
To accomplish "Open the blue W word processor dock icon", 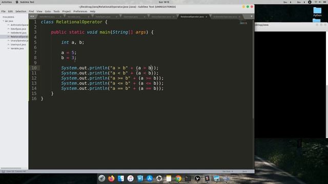I will pos(140,178).
